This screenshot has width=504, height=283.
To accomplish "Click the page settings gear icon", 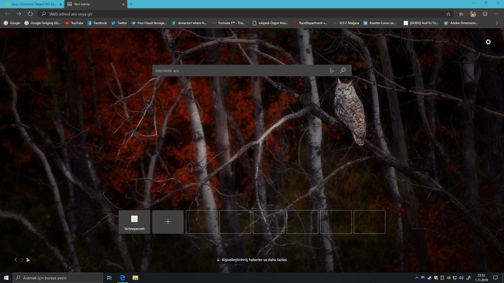I will (488, 42).
